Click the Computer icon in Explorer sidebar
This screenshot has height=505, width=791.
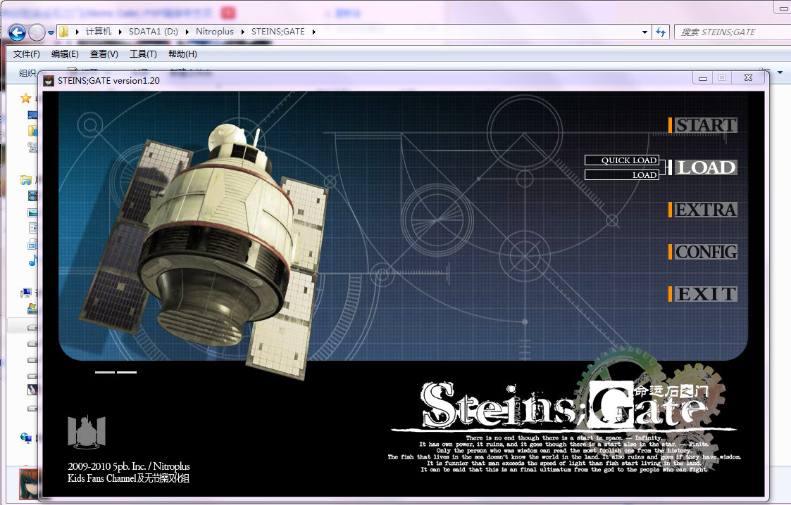tap(26, 293)
